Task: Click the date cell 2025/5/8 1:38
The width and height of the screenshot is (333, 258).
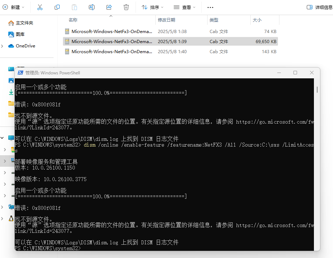Action: pos(172,31)
